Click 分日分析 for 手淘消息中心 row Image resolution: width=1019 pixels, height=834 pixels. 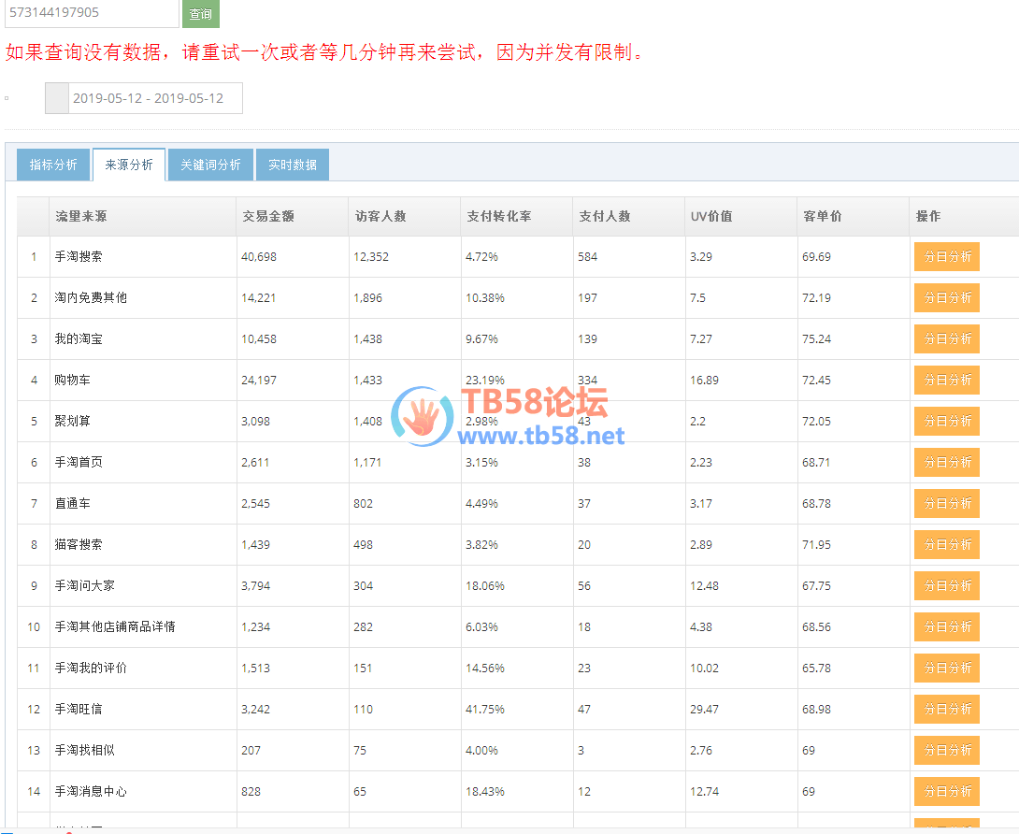click(x=947, y=791)
